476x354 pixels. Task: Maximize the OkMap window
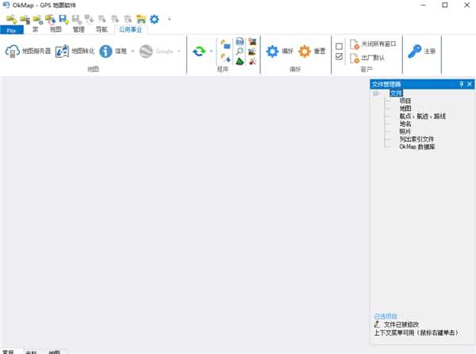click(445, 6)
